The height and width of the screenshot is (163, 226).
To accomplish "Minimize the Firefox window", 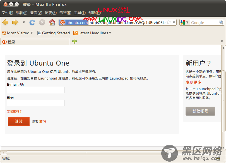I will click(11, 4).
